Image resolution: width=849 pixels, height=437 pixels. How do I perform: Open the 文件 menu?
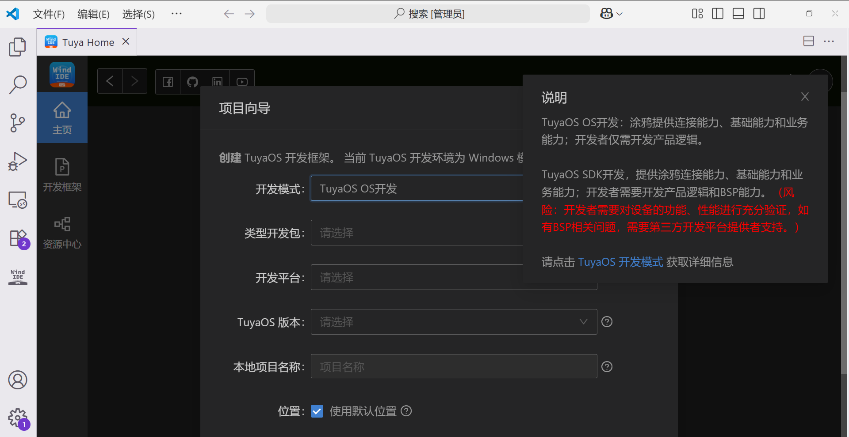[x=48, y=14]
